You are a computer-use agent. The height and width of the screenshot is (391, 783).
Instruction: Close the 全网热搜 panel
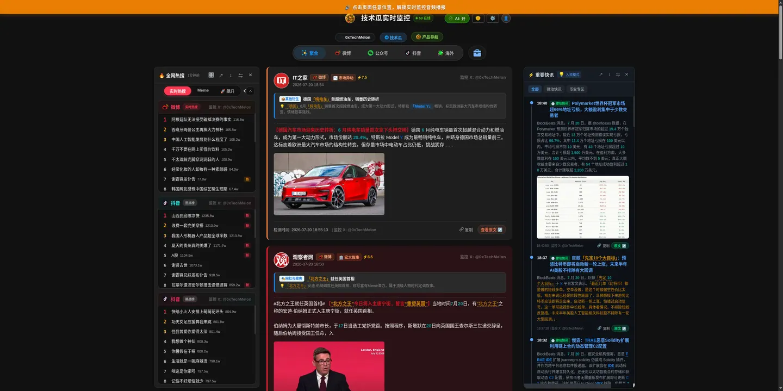pyautogui.click(x=250, y=75)
